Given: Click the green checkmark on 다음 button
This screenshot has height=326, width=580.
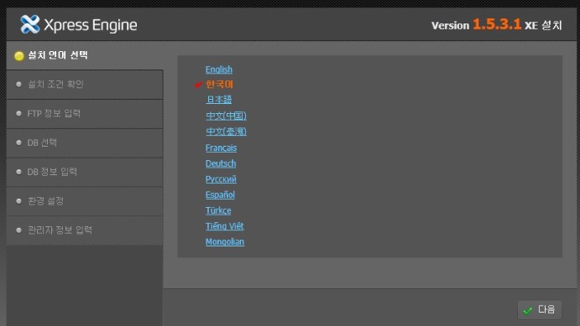Looking at the screenshot, I should [528, 310].
